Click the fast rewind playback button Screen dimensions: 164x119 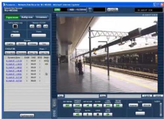[x=67, y=106]
